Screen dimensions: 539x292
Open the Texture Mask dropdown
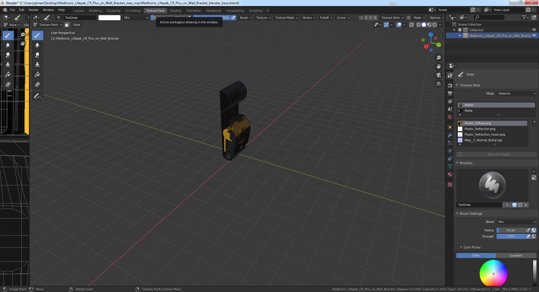coord(286,18)
